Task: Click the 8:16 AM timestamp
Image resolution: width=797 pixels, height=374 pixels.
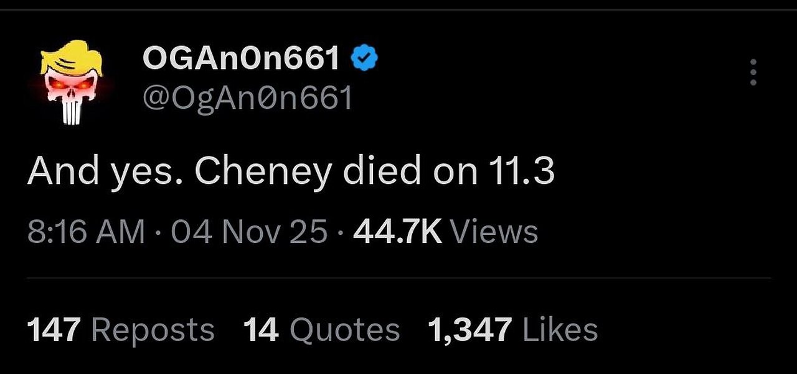Action: click(86, 232)
